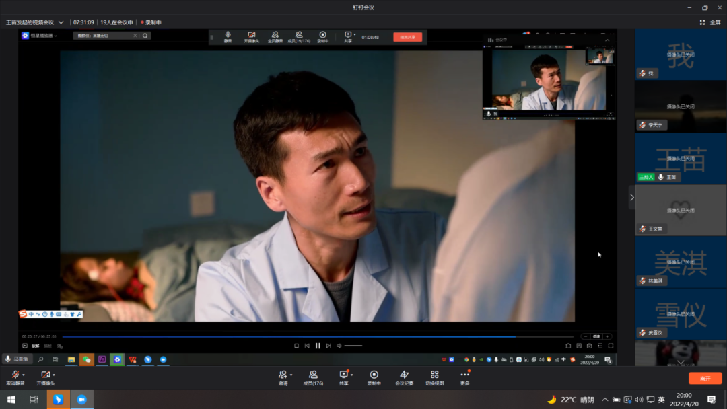727x409 pixels.
Task: Click the red 离开 leave button
Action: tap(705, 378)
